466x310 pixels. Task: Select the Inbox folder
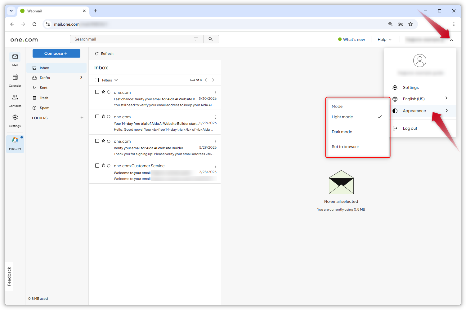click(56, 68)
